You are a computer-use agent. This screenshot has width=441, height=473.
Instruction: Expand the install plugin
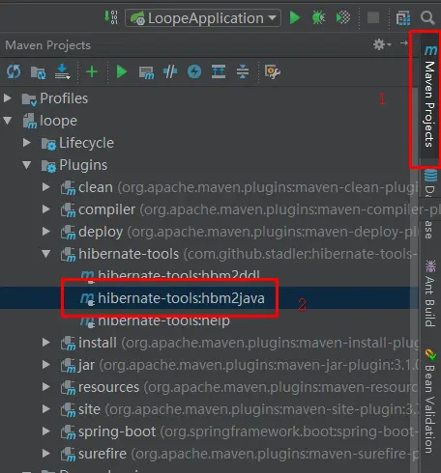tap(46, 343)
